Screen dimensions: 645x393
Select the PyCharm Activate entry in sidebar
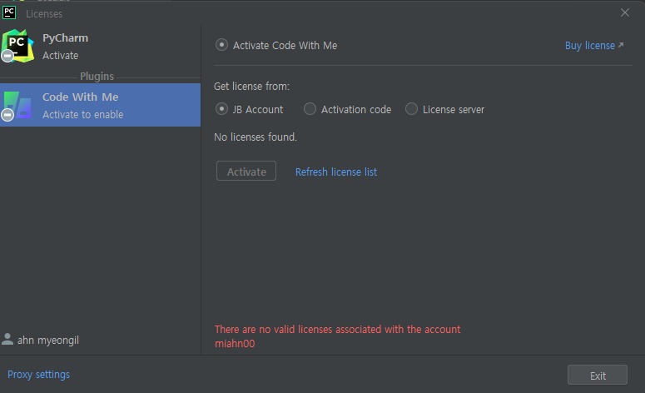[101, 46]
